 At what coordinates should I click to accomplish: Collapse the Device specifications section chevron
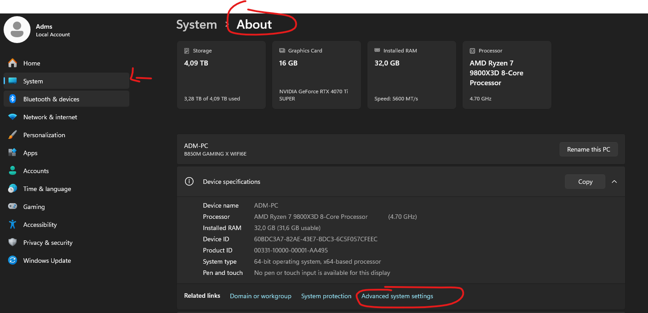614,182
